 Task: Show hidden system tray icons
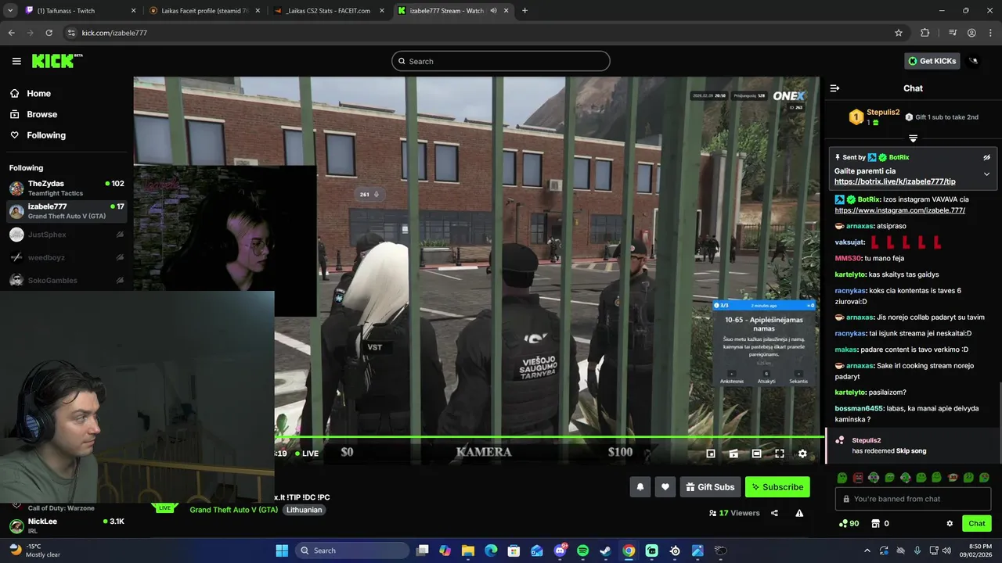tap(867, 550)
